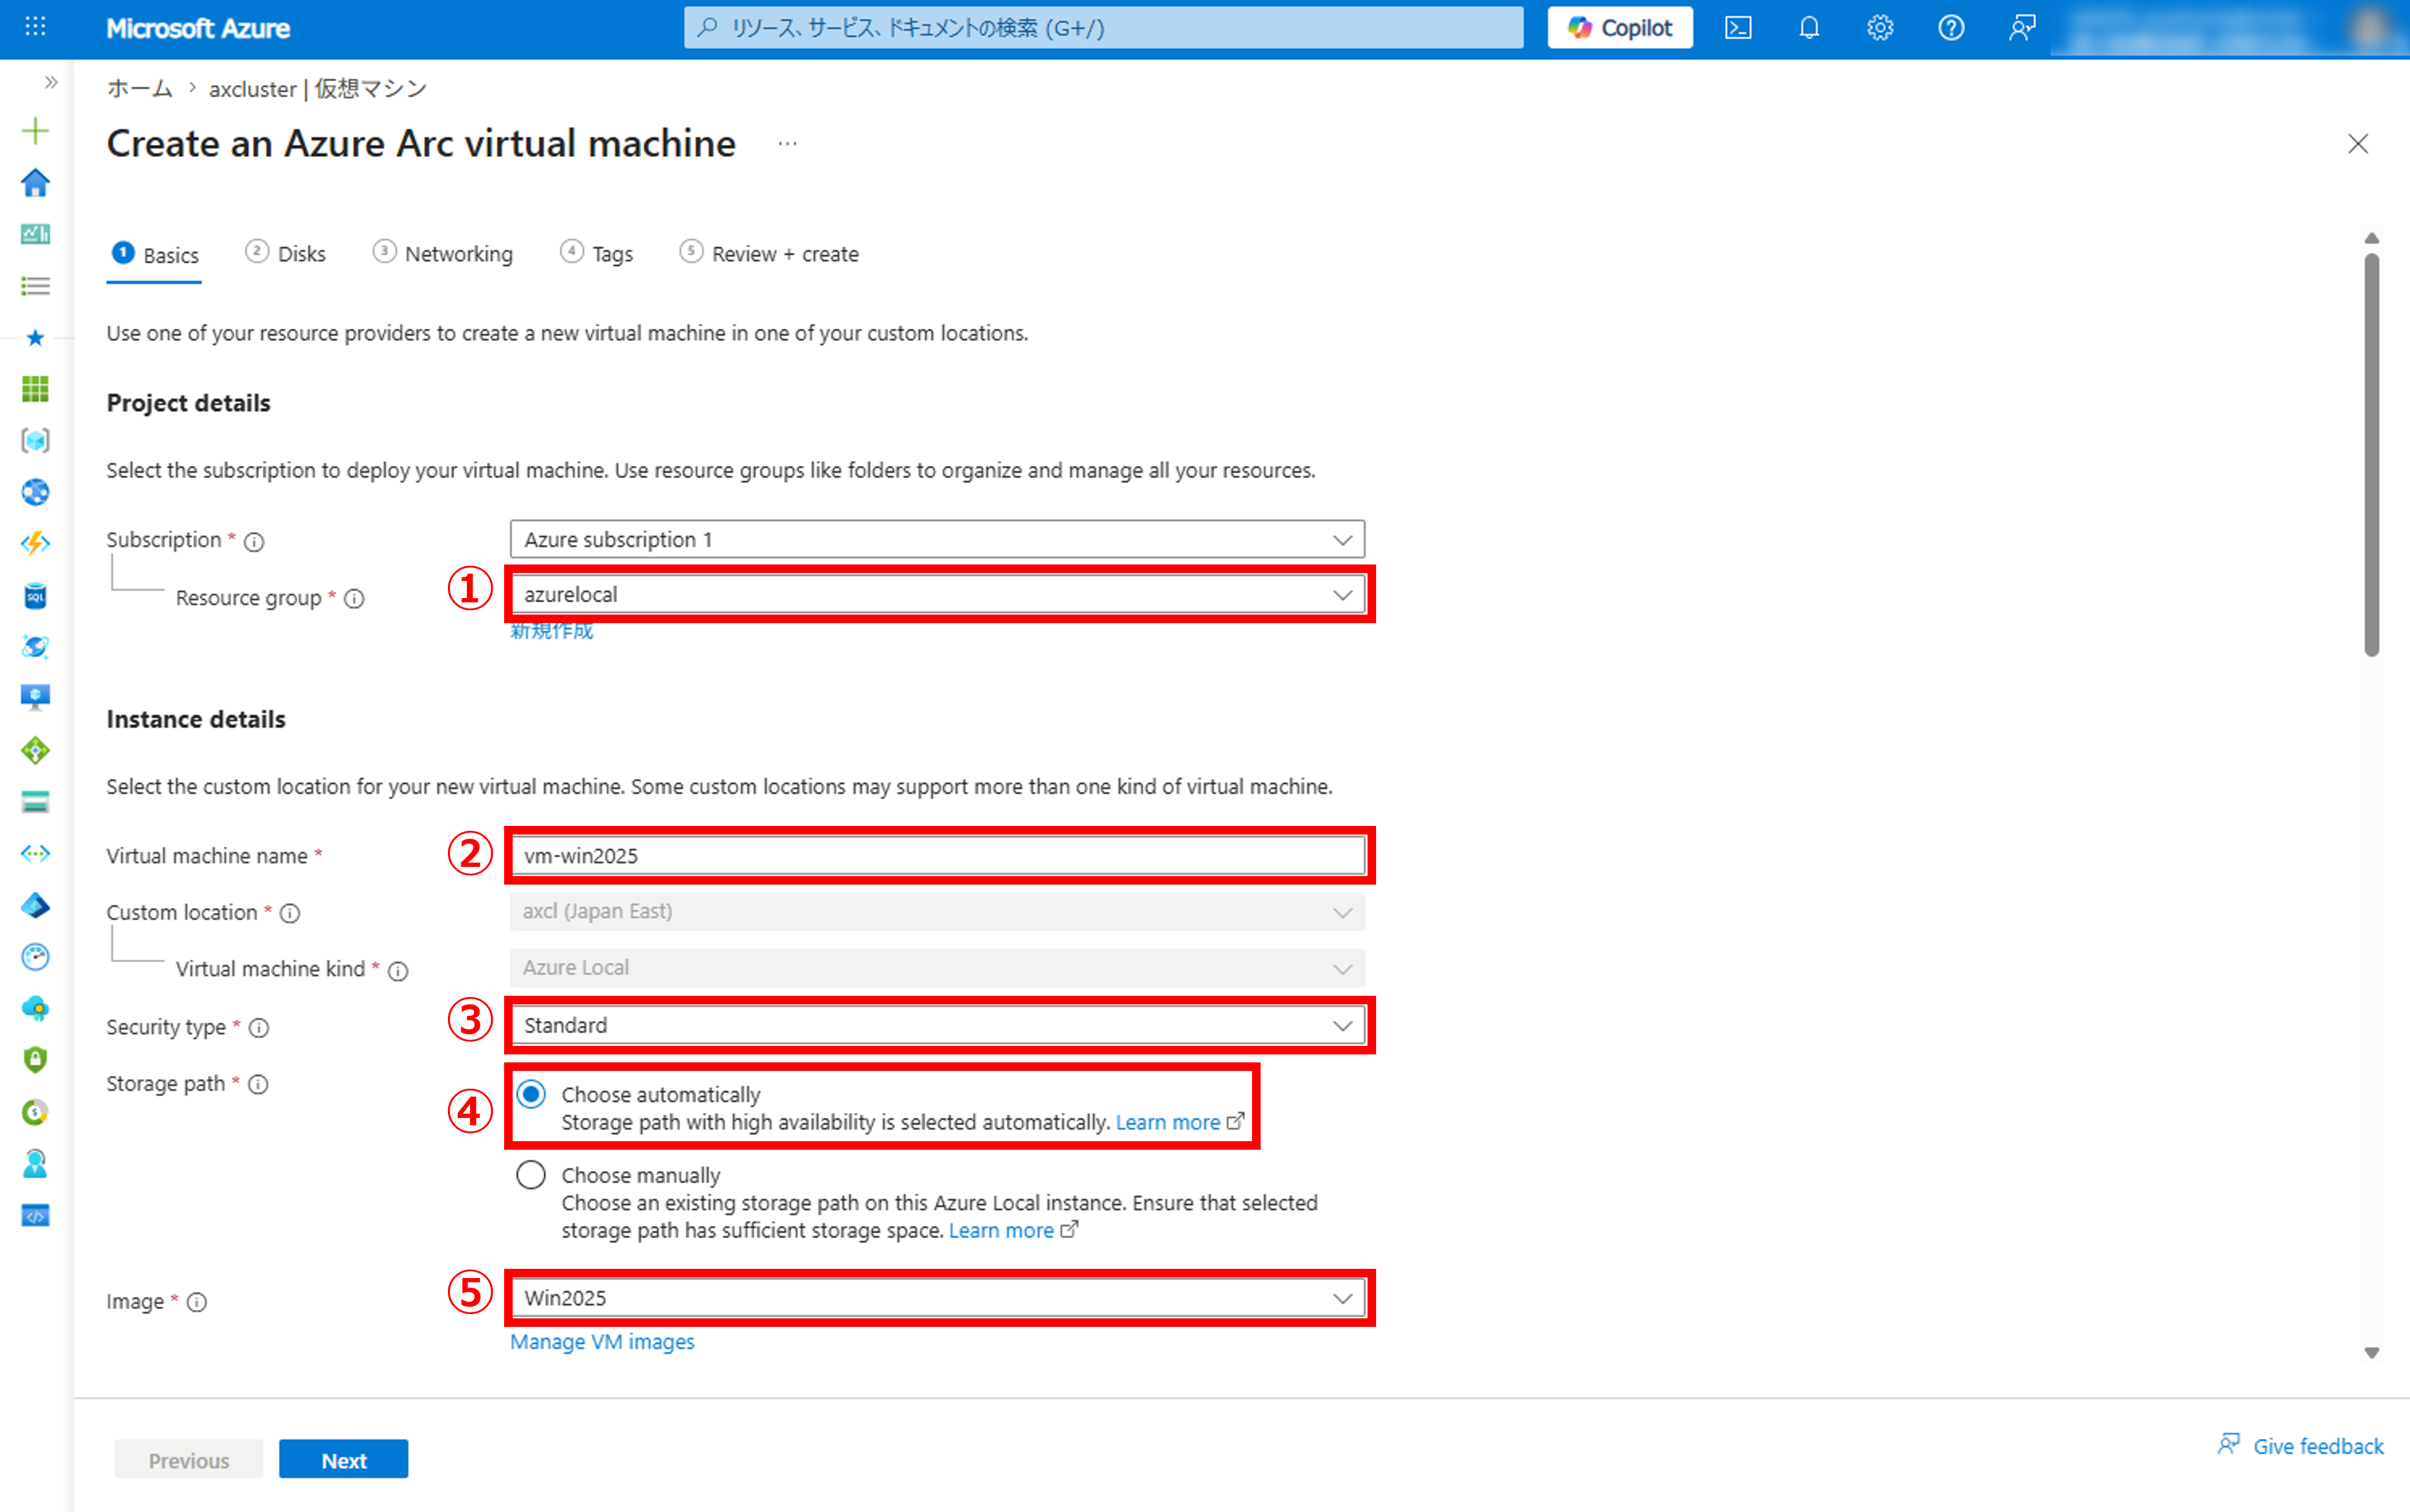The width and height of the screenshot is (2410, 1512).
Task: Go to Home via the sidebar house icon
Action: [x=35, y=183]
